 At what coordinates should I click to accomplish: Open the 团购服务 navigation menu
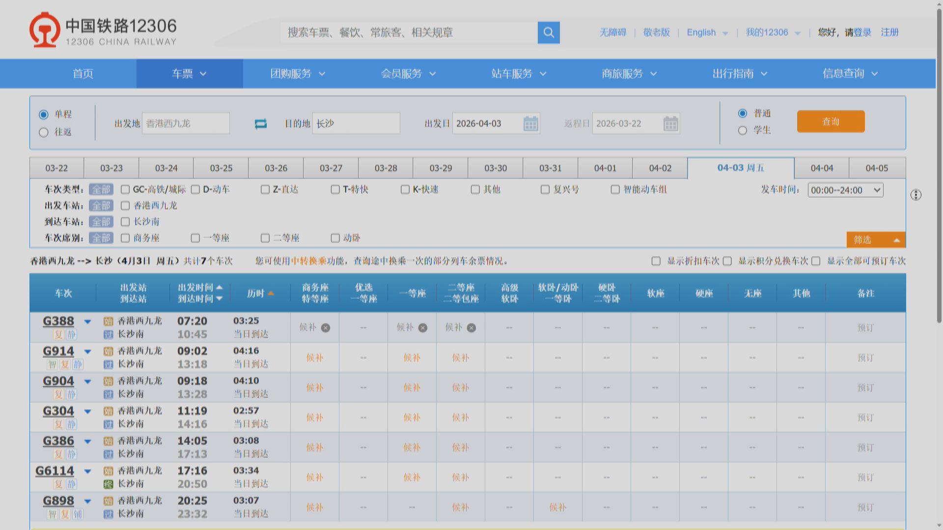click(298, 74)
